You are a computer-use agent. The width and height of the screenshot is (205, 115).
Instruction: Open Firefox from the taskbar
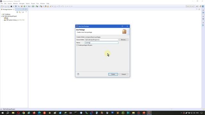tap(34, 113)
